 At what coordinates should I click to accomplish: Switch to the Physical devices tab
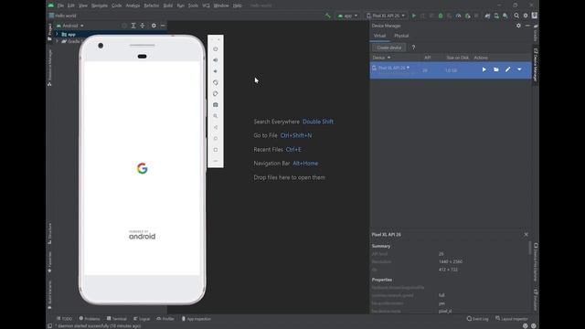[401, 36]
